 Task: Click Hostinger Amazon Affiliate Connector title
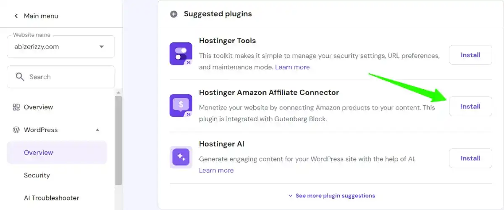click(269, 92)
